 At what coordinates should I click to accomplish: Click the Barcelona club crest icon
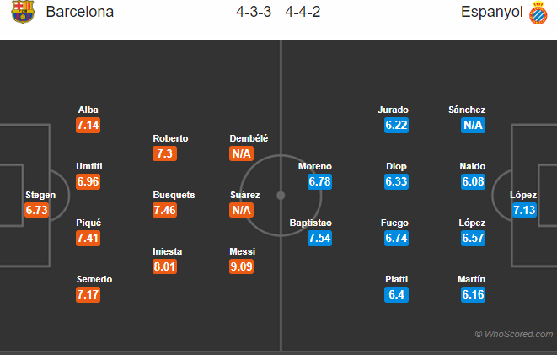click(23, 13)
